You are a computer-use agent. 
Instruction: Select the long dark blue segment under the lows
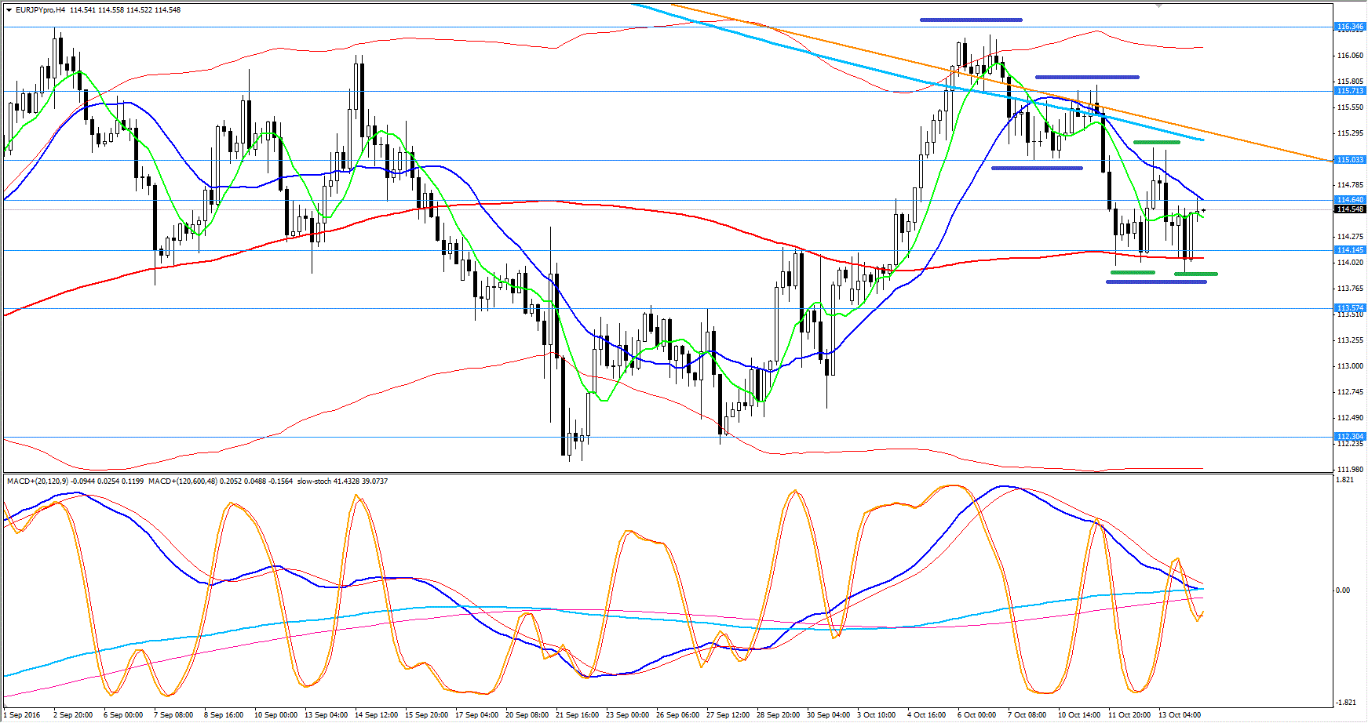[1156, 282]
